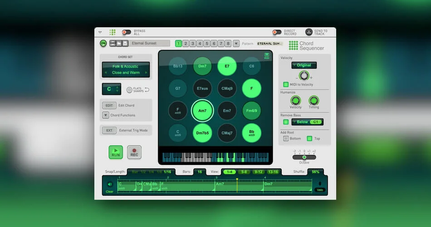Image resolution: width=431 pixels, height=227 pixels.
Task: Trigger the E7 chord pad
Action: point(227,66)
